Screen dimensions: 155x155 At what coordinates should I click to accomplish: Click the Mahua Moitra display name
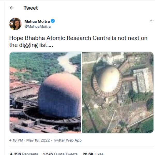37,21
